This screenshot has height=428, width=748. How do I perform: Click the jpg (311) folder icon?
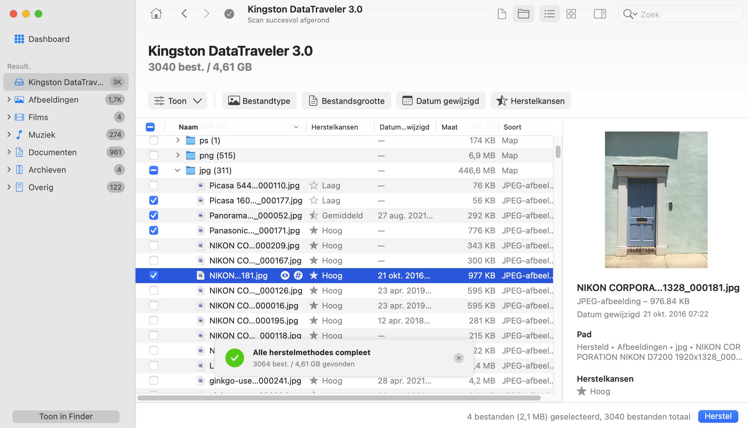coord(191,171)
